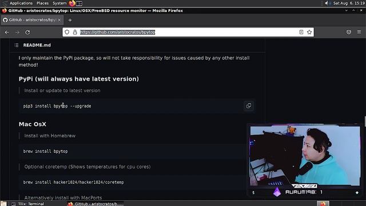Toggle reader view icon in address bar
Viewport: 366px width, 206px height.
(x=301, y=32)
